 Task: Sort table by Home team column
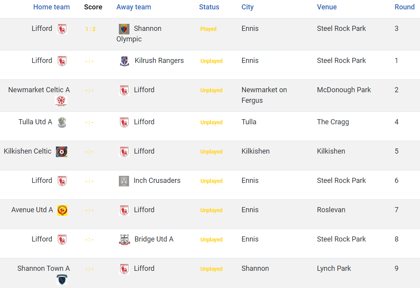click(x=52, y=7)
